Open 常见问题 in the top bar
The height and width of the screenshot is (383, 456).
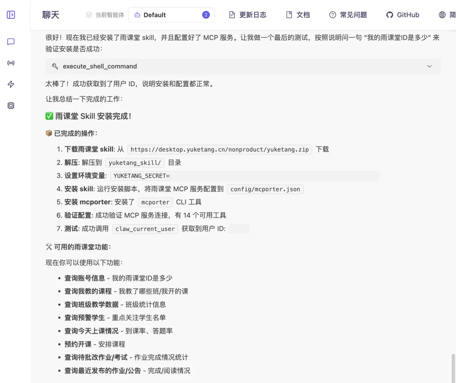point(353,15)
